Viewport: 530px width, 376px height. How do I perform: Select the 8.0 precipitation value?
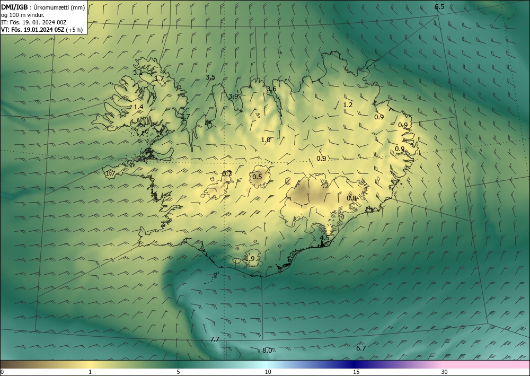click(x=267, y=351)
